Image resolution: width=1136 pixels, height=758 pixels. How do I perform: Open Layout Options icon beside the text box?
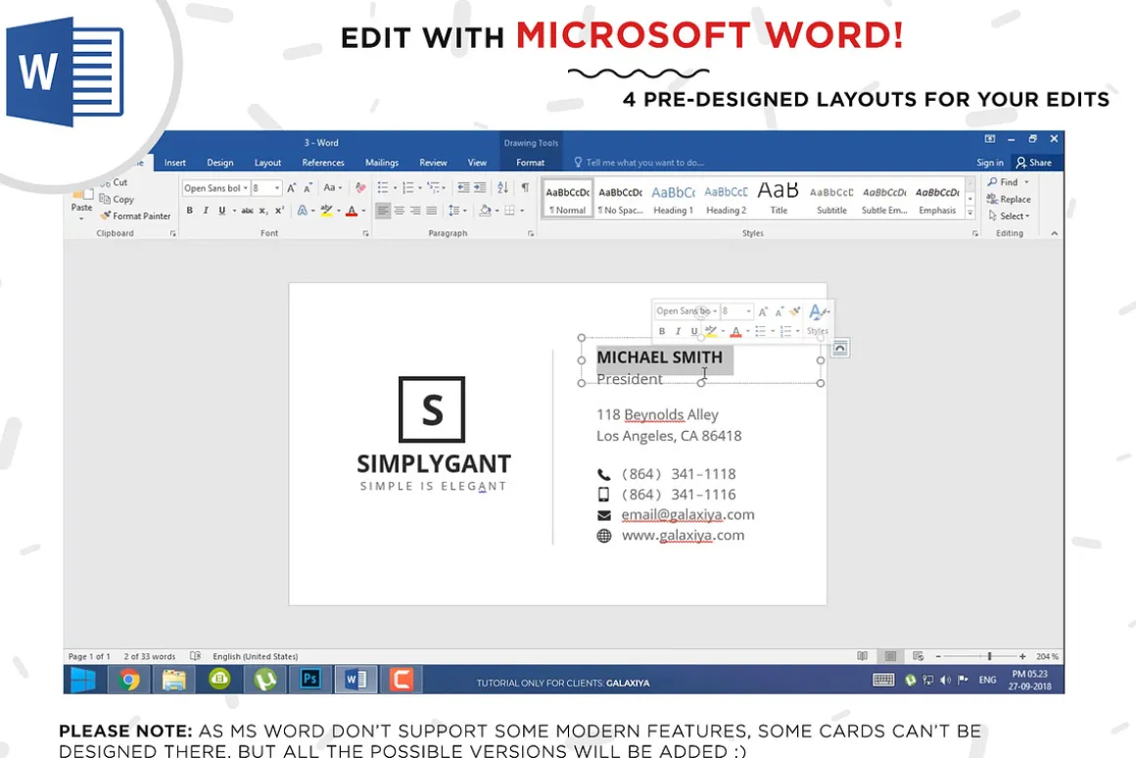(x=839, y=349)
